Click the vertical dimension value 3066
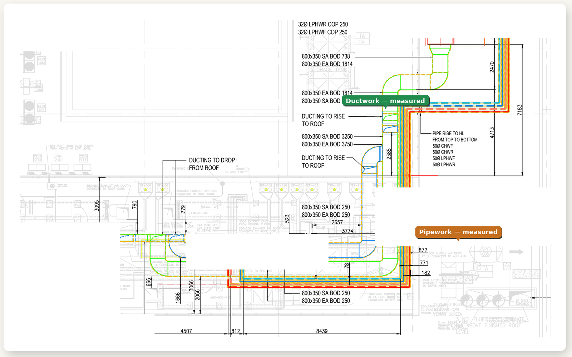 [191, 286]
